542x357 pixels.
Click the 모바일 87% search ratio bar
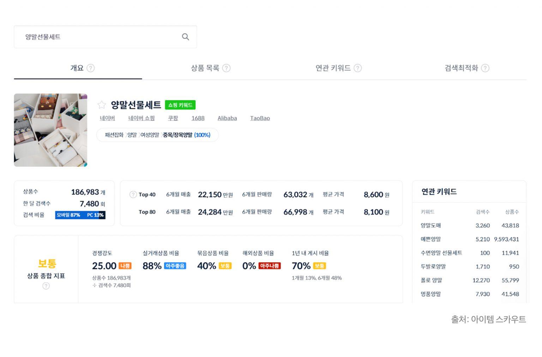[68, 215]
